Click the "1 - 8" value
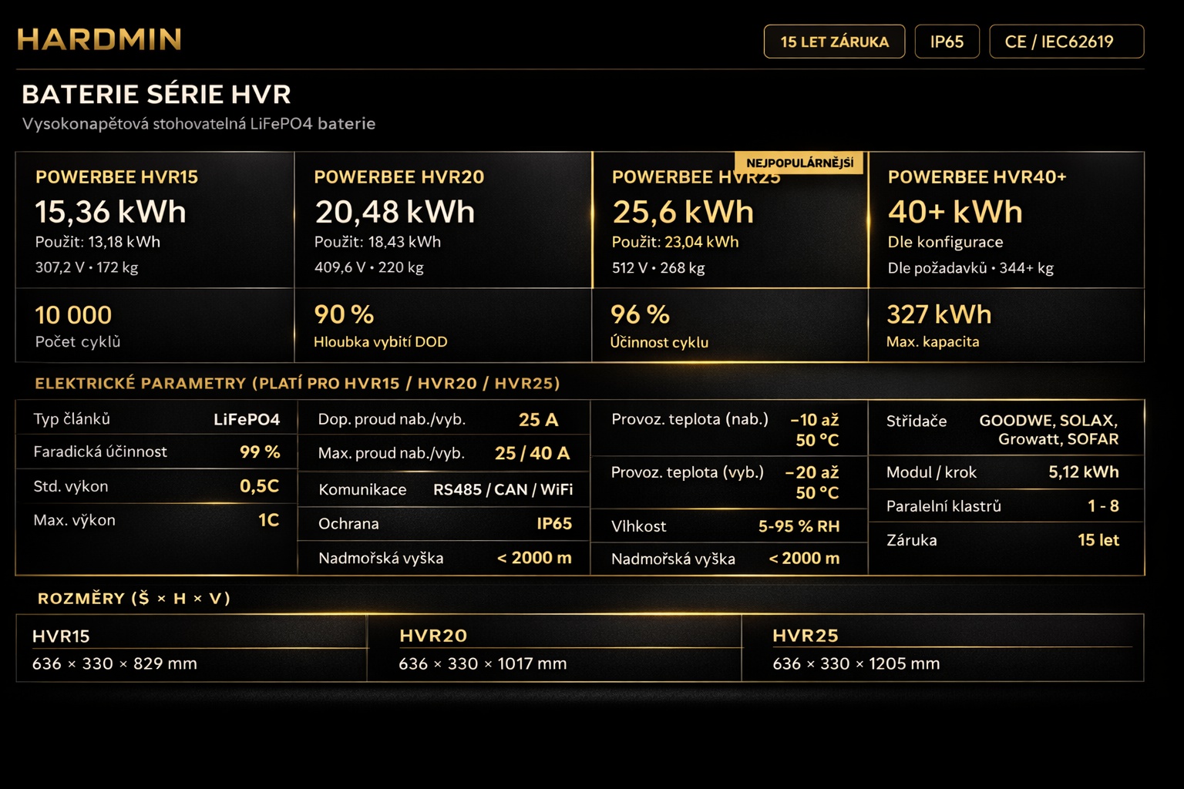The height and width of the screenshot is (789, 1184). (x=1103, y=506)
